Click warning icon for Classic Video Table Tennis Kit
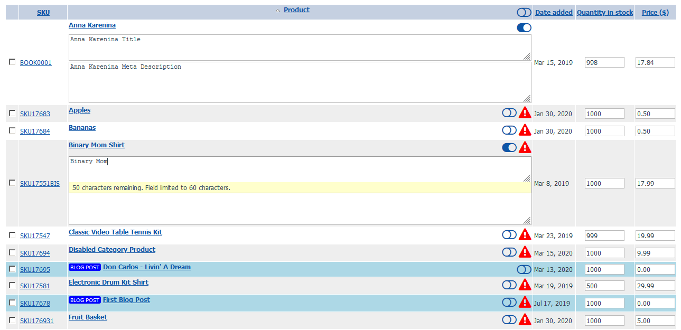 coord(525,234)
